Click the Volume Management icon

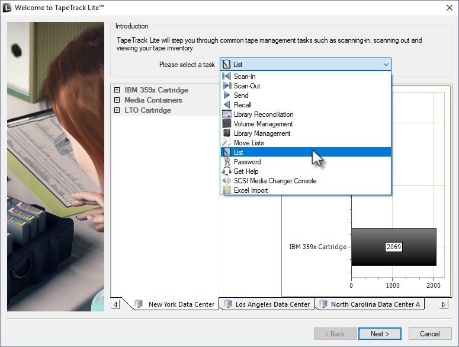coord(227,124)
